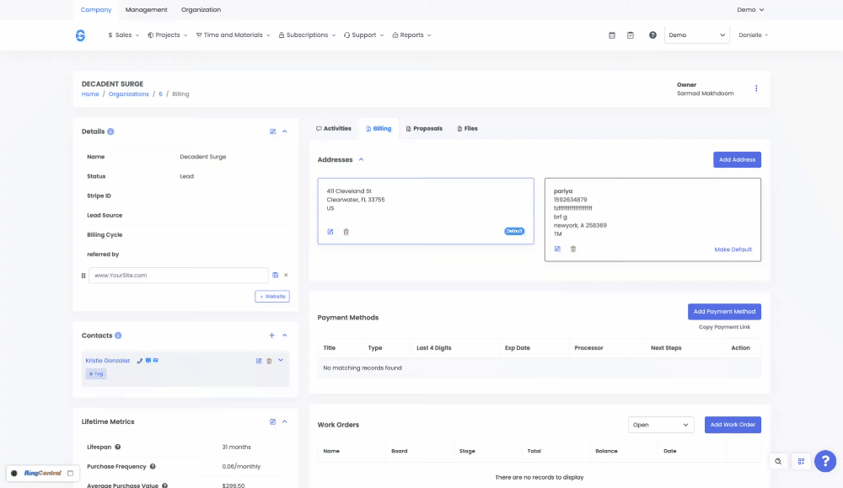Add a new contact with the plus icon
The height and width of the screenshot is (488, 843).
click(271, 335)
